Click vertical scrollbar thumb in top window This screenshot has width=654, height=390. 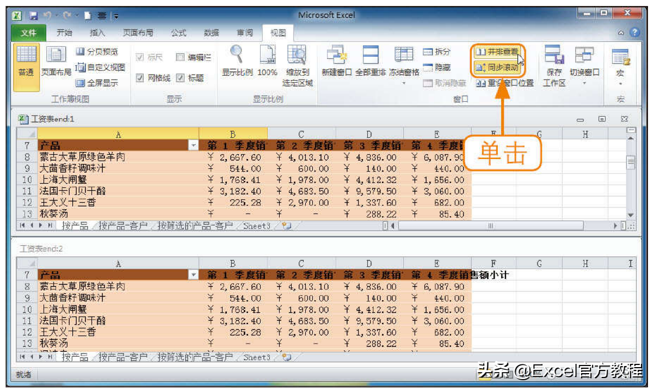click(631, 162)
